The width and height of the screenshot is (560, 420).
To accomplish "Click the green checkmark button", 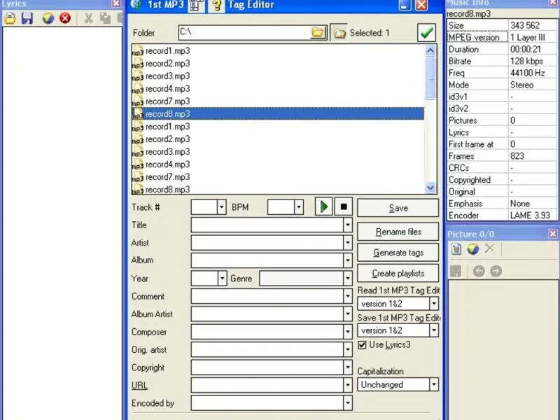I will point(426,33).
